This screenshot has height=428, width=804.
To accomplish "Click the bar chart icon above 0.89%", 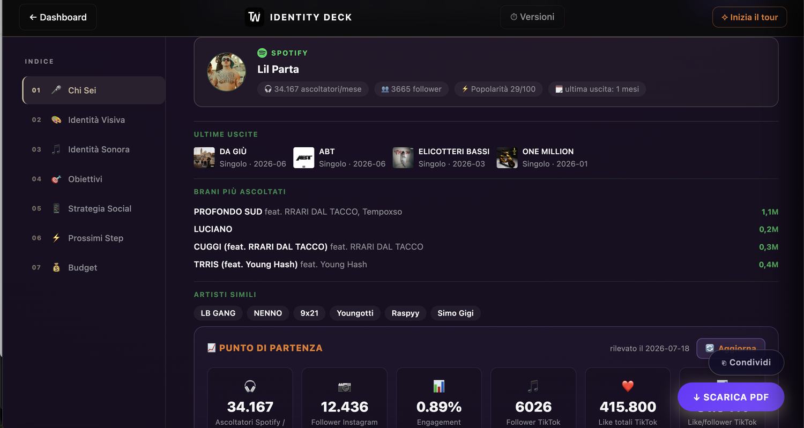I will coord(439,386).
